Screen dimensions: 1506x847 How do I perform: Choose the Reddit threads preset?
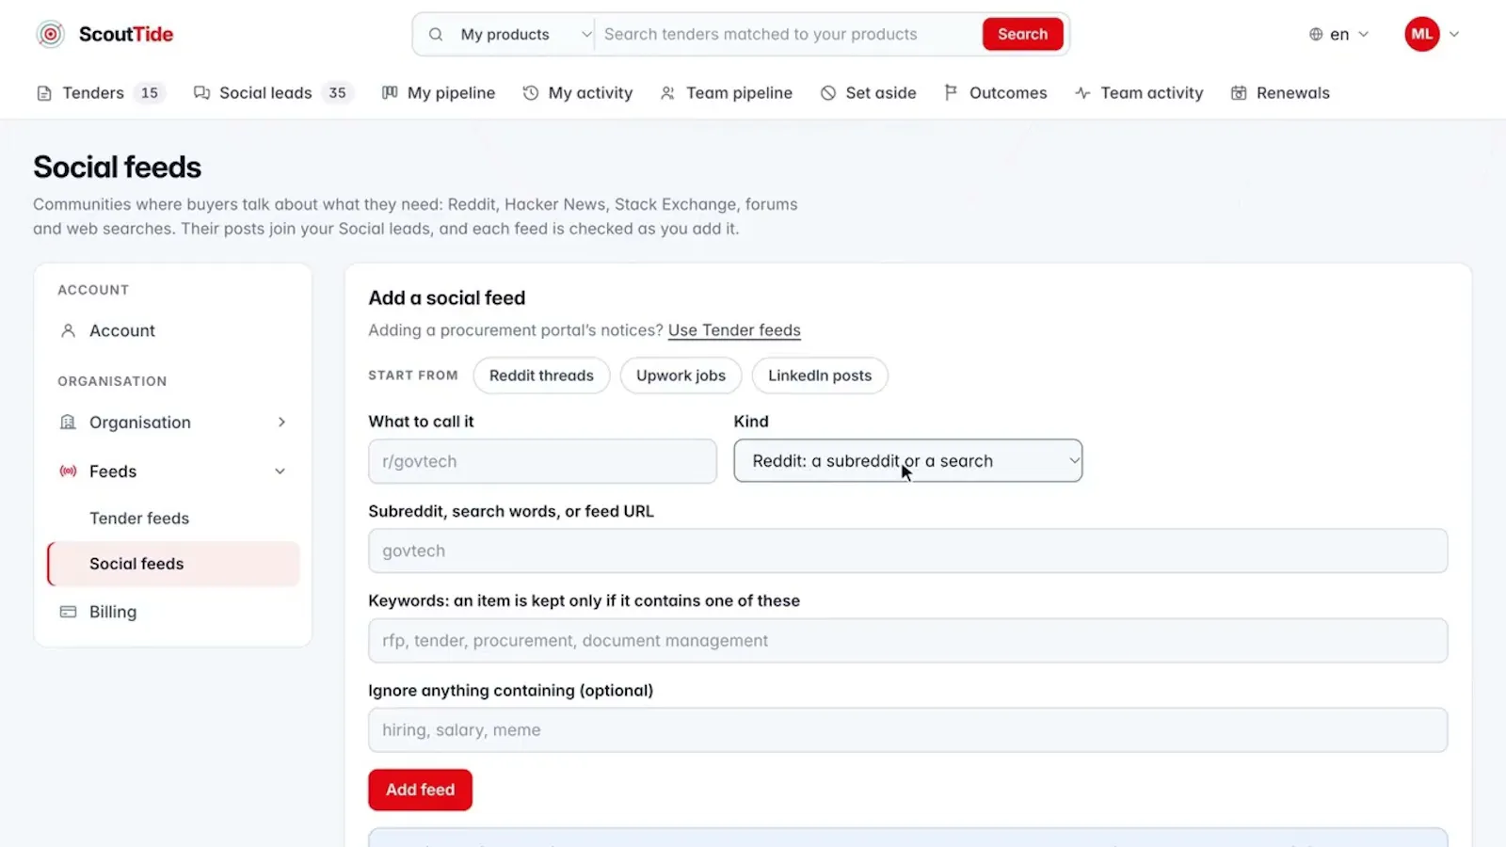541,376
